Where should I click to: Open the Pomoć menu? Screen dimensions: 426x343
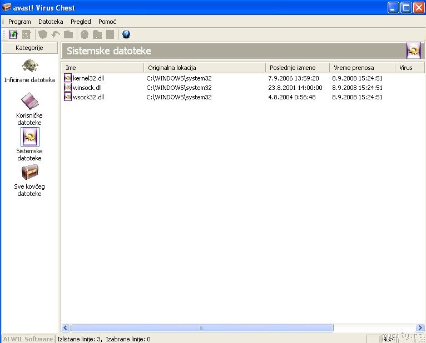tap(107, 22)
